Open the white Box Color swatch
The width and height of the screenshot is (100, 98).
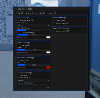48,37
